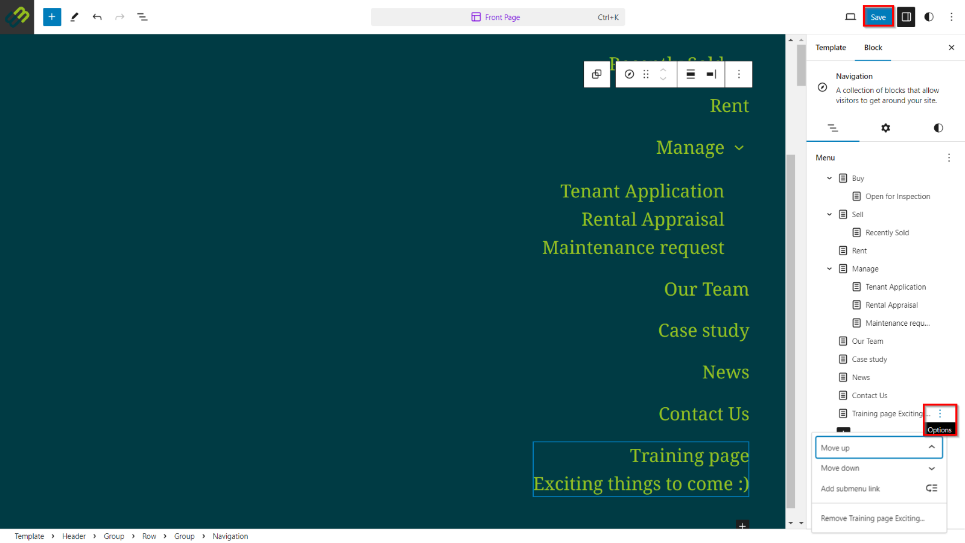This screenshot has width=965, height=543.
Task: Switch to the List View tab in sidebar
Action: click(x=833, y=128)
